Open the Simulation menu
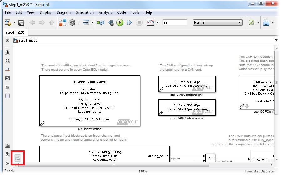This screenshot has height=176, width=282. point(85,12)
